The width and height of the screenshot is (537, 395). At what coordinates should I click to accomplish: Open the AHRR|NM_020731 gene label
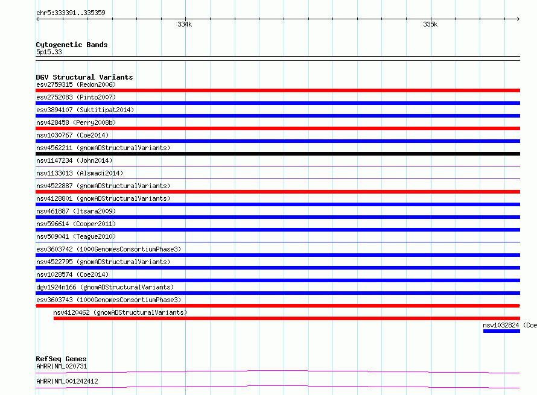[62, 366]
